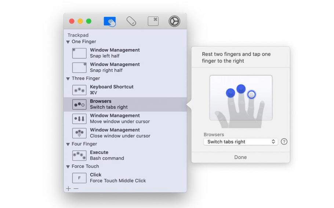Image resolution: width=334 pixels, height=208 pixels.
Task: Click the Close window under cursor icon
Action: point(79,133)
